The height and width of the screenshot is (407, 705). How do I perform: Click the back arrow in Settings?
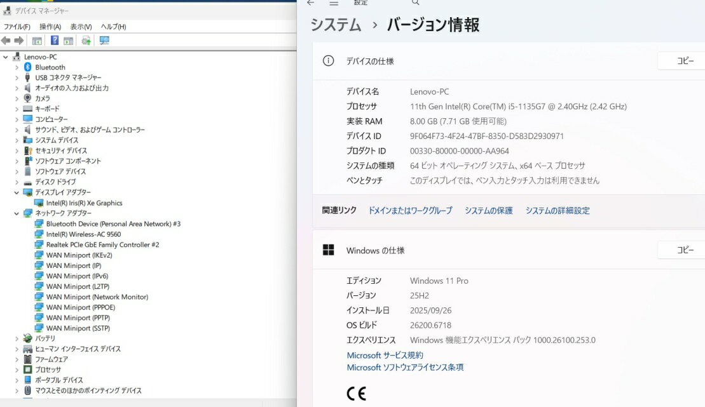311,4
